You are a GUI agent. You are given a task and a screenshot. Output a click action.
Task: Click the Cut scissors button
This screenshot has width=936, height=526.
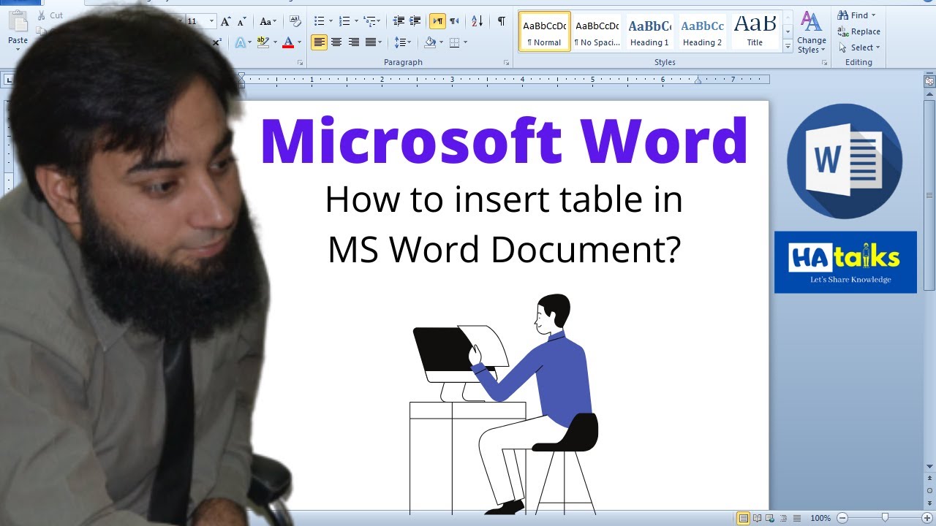[50, 15]
